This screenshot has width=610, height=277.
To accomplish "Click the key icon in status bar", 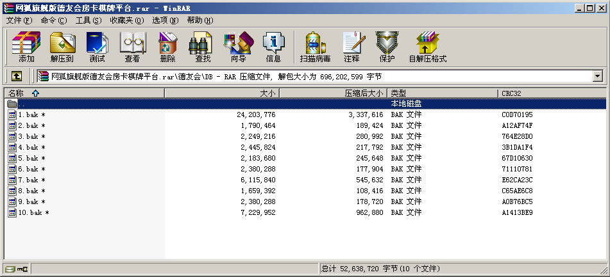I will [x=22, y=269].
